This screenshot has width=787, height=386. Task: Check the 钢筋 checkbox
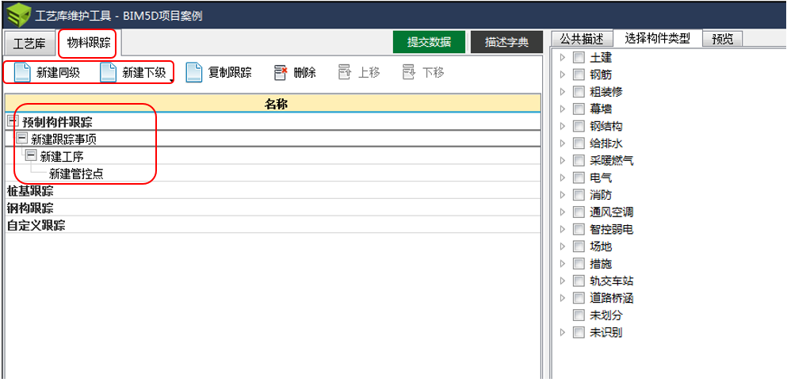pyautogui.click(x=579, y=75)
